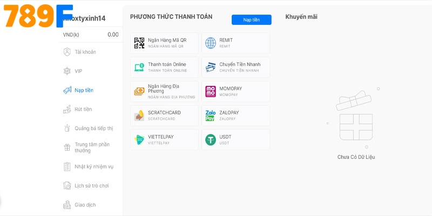Click the Thanh toán Online laptop icon
Screen dimensions: 432x216
pos(139,67)
